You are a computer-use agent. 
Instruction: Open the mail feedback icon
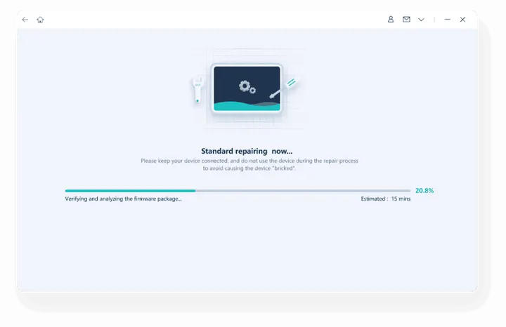click(x=406, y=20)
